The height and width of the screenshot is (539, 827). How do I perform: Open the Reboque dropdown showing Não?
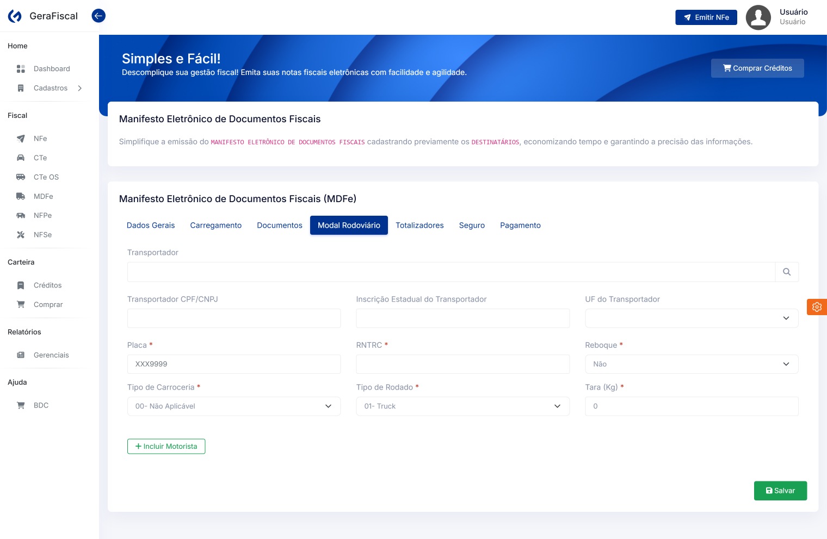[692, 364]
